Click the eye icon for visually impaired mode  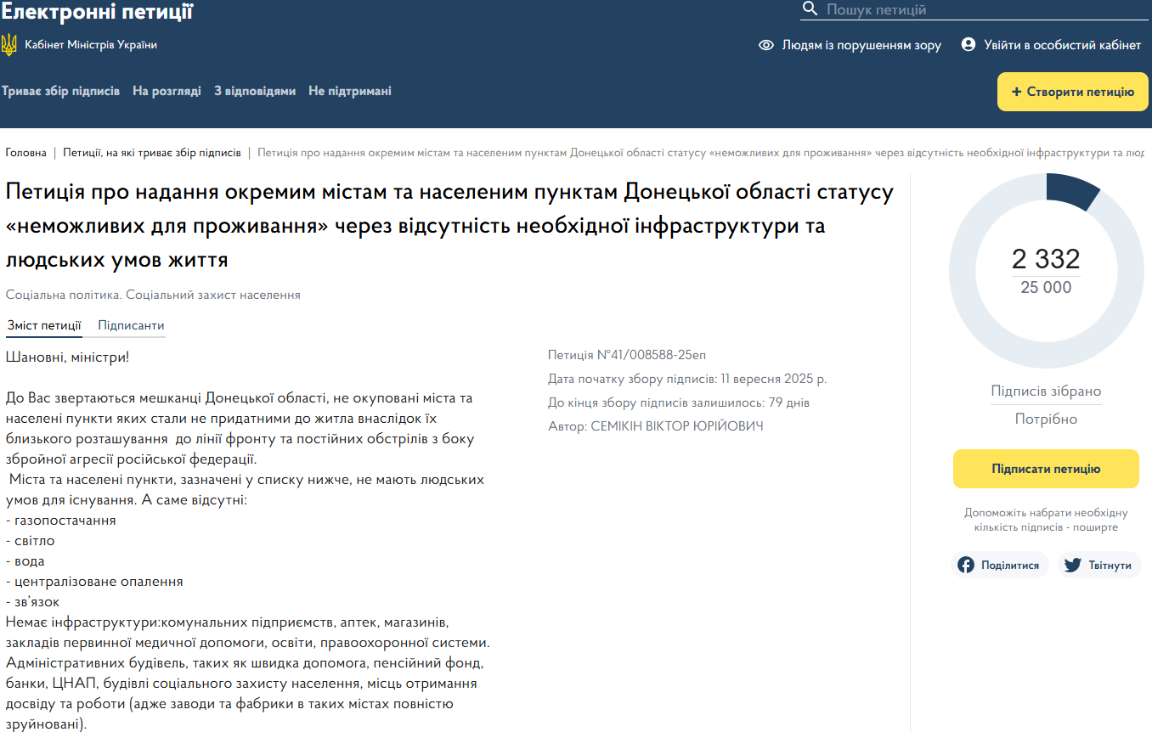click(x=766, y=45)
